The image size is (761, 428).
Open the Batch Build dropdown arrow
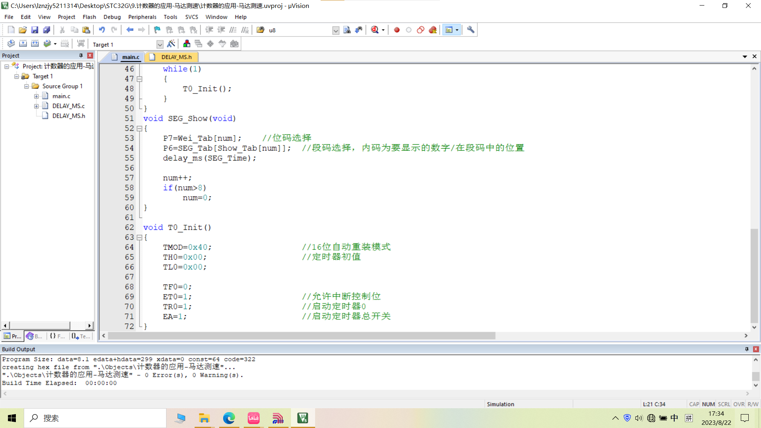point(55,44)
